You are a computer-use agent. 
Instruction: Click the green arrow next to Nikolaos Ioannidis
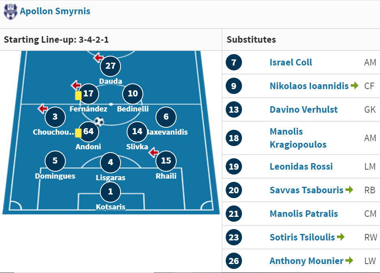tap(354, 85)
